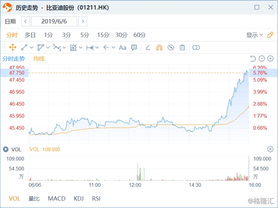Screen dimensions: 278x208
Task: Click the 分时走势 legend label
Action: click(x=14, y=59)
